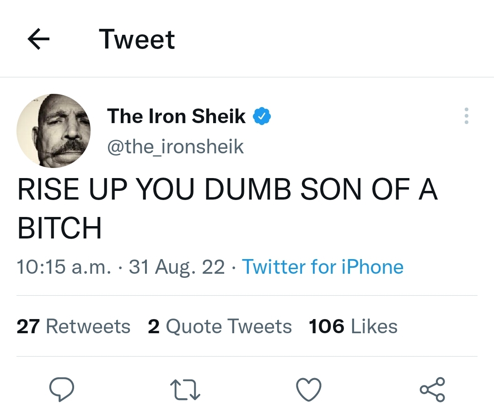This screenshot has width=494, height=417.
Task: Share the tweet via the share icon
Action: coord(432,390)
